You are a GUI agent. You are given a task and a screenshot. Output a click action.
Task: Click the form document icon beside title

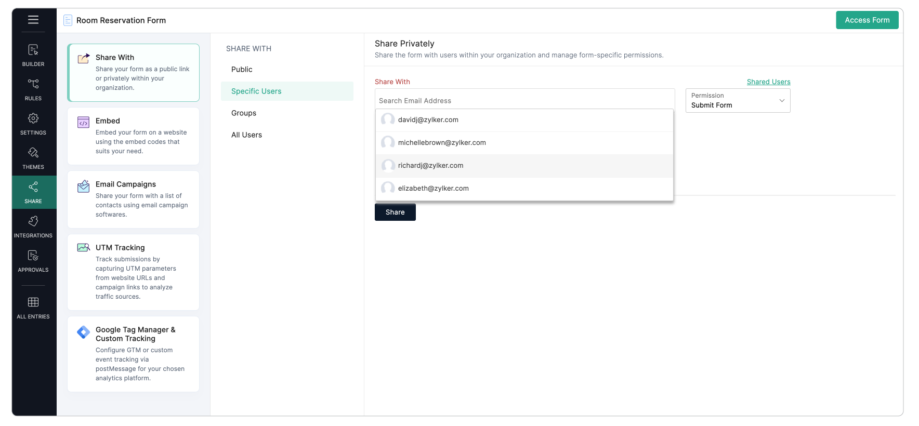click(x=68, y=20)
